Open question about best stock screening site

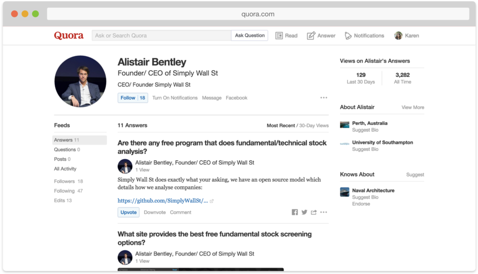pyautogui.click(x=214, y=238)
